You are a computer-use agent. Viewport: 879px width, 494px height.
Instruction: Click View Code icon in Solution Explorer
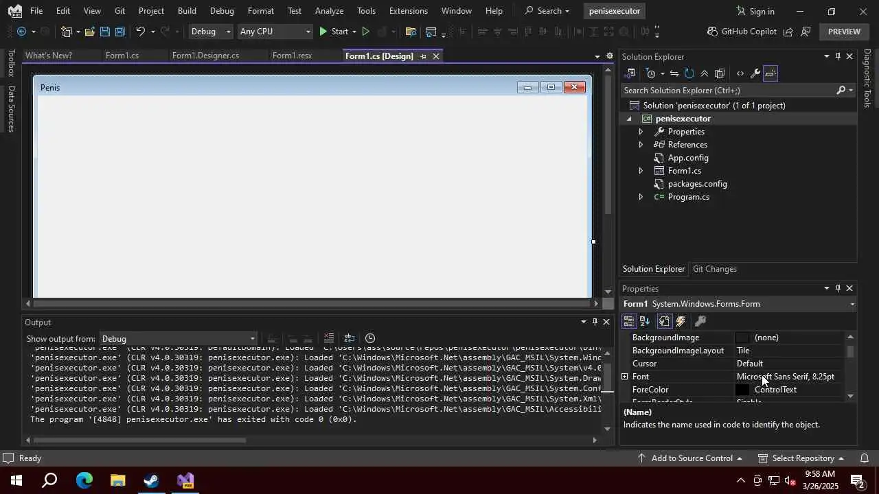(740, 73)
